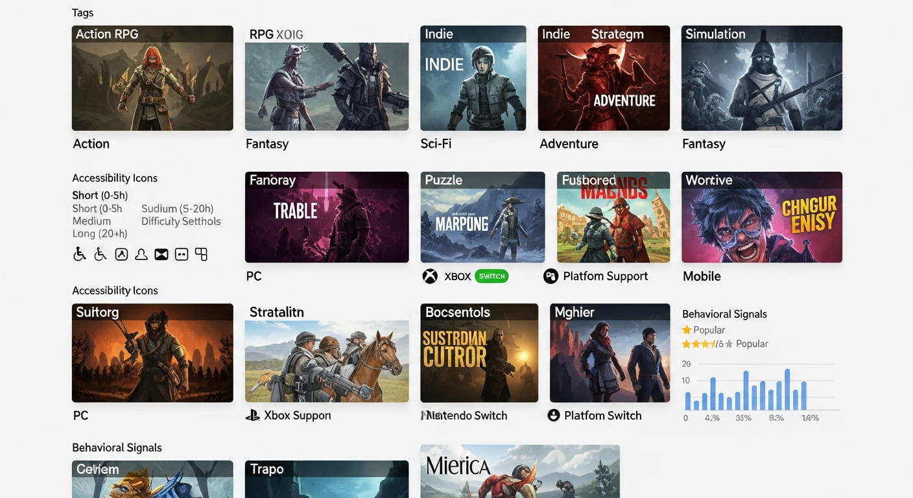The width and height of the screenshot is (913, 498).
Task: Click the Platfom Switch label
Action: pyautogui.click(x=603, y=416)
